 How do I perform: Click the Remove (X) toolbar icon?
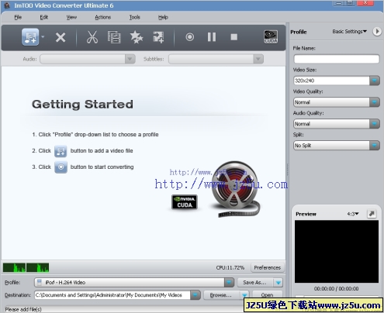coord(61,37)
